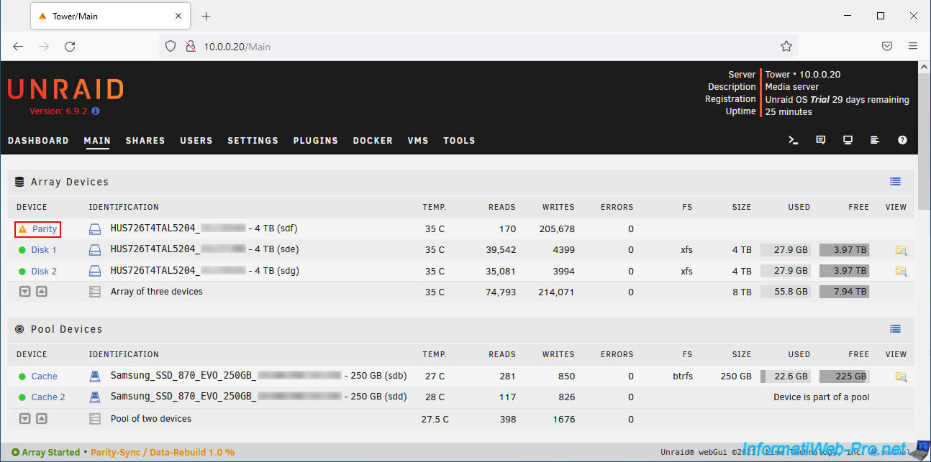Open the terminal icon in header

(x=794, y=140)
